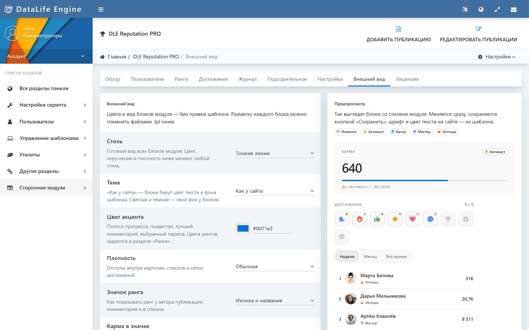529x330 pixels.
Task: Open Значок ранга dropdown showing Иконка и название
Action: pos(275,301)
